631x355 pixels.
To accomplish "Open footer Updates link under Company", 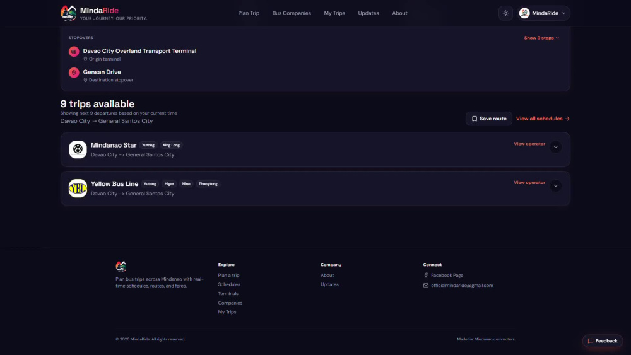I will click(329, 284).
